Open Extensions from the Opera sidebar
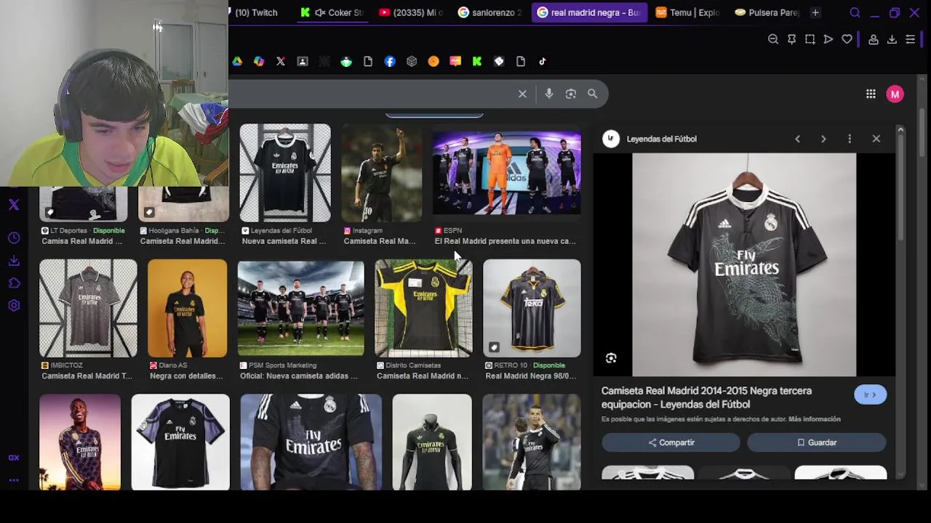 click(14, 283)
